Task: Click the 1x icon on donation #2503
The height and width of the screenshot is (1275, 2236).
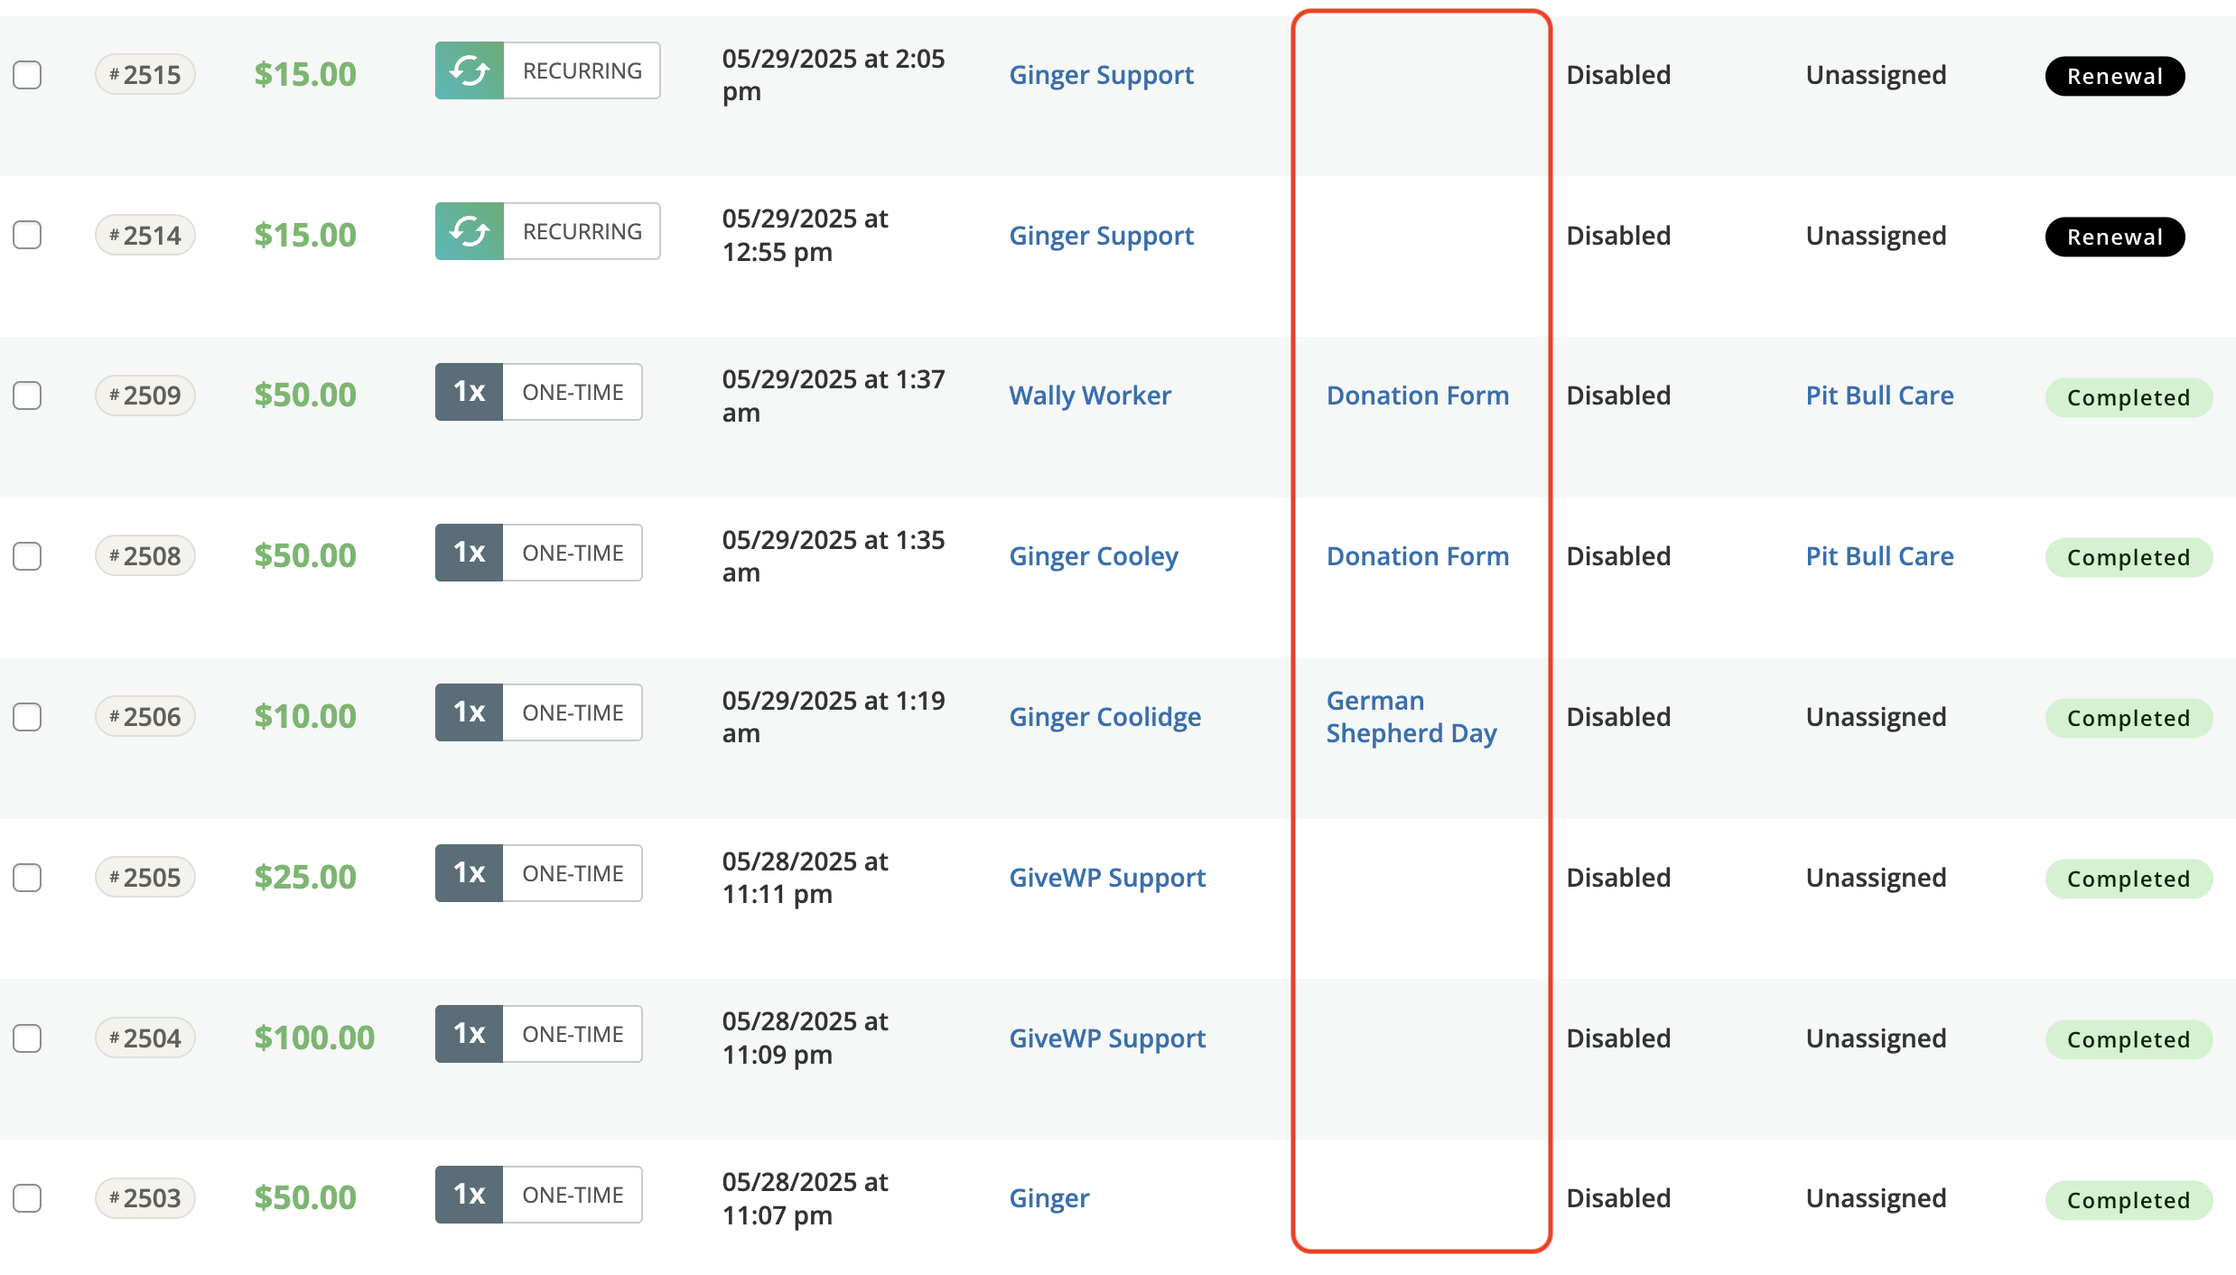Action: click(x=470, y=1195)
